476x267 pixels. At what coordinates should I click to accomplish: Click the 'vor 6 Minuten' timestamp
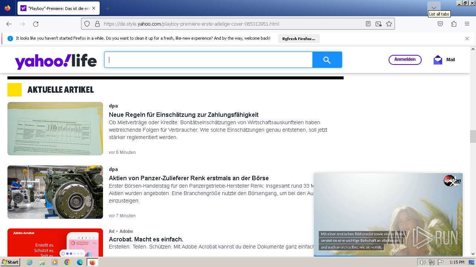[x=122, y=152]
